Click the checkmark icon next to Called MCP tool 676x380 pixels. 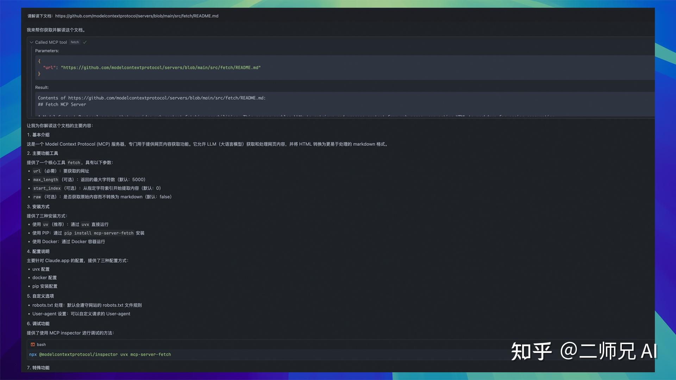(84, 42)
